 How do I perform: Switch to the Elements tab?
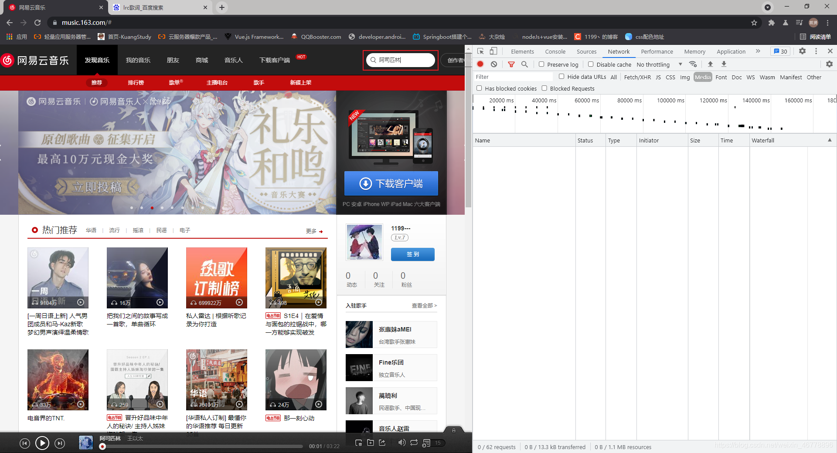[522, 51]
